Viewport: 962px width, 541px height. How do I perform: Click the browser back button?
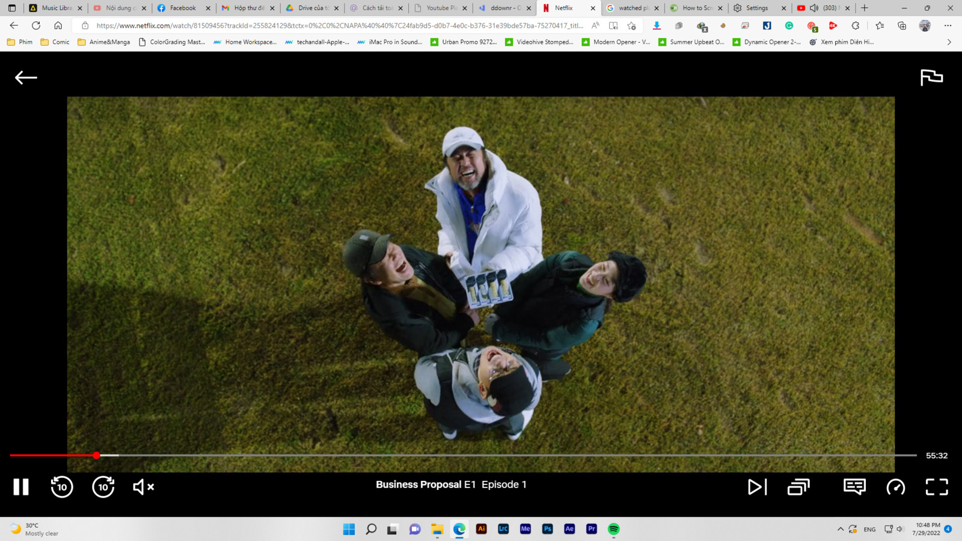(14, 25)
